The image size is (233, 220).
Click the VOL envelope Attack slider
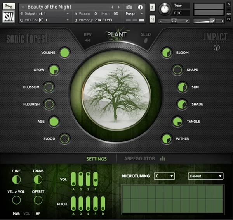pos(73,179)
